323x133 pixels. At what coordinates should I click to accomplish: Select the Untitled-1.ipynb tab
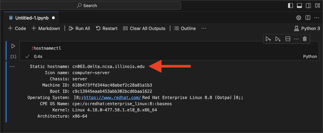[31, 18]
